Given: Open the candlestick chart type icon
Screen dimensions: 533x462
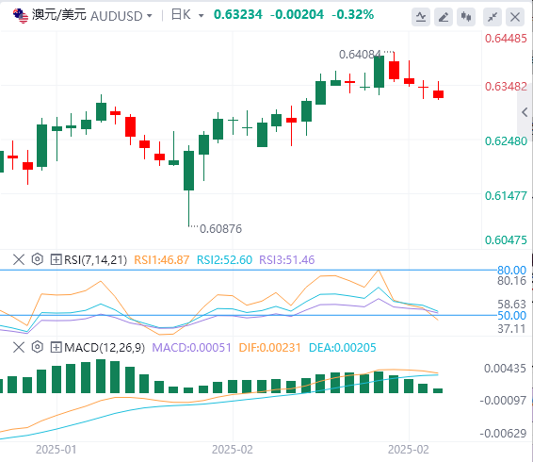Looking at the screenshot, I should [466, 17].
